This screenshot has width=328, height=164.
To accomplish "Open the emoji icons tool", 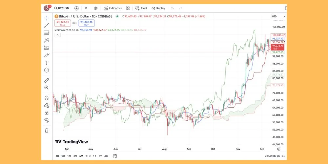I will tap(47, 70).
